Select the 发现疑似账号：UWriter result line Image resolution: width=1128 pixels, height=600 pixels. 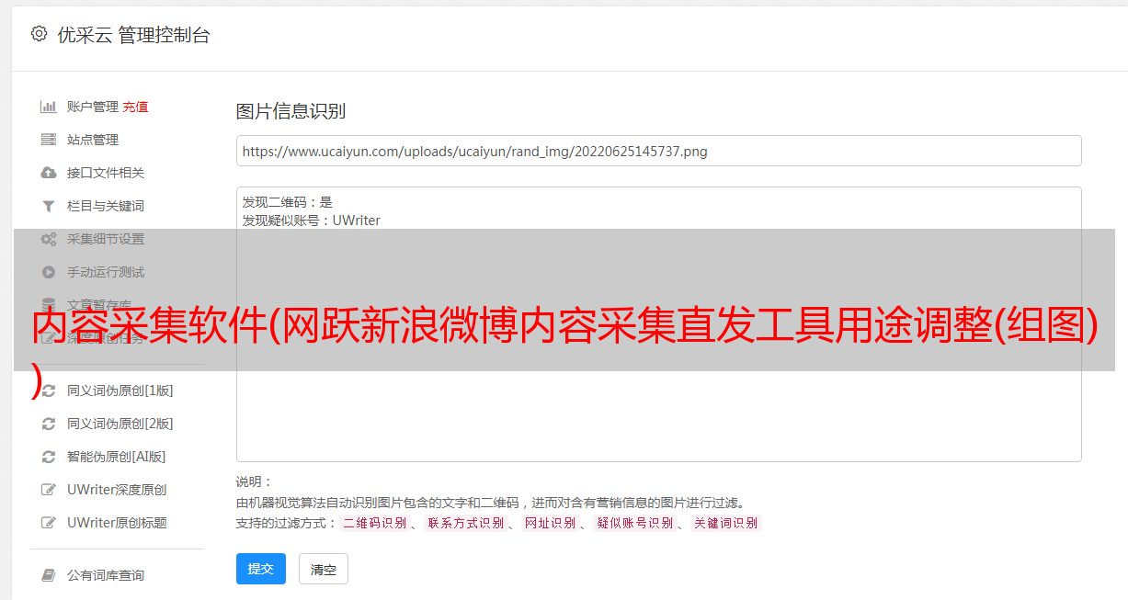pyautogui.click(x=312, y=221)
